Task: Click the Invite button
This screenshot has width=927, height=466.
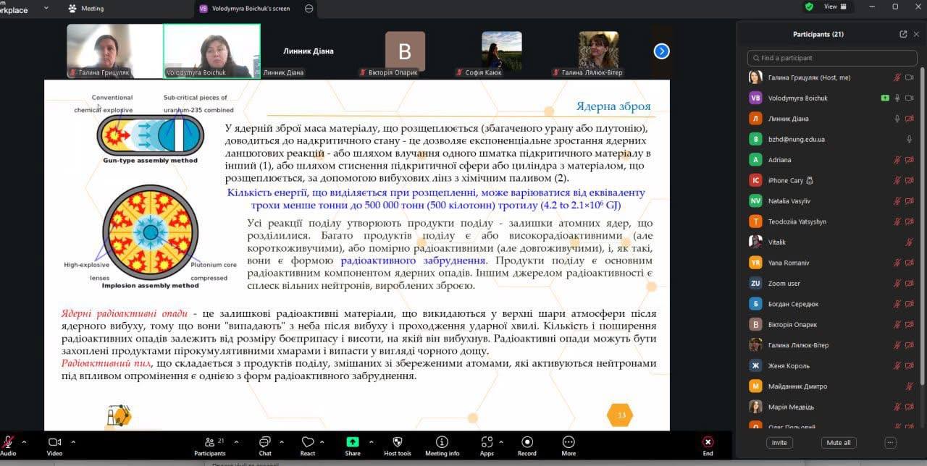Action: click(x=779, y=443)
